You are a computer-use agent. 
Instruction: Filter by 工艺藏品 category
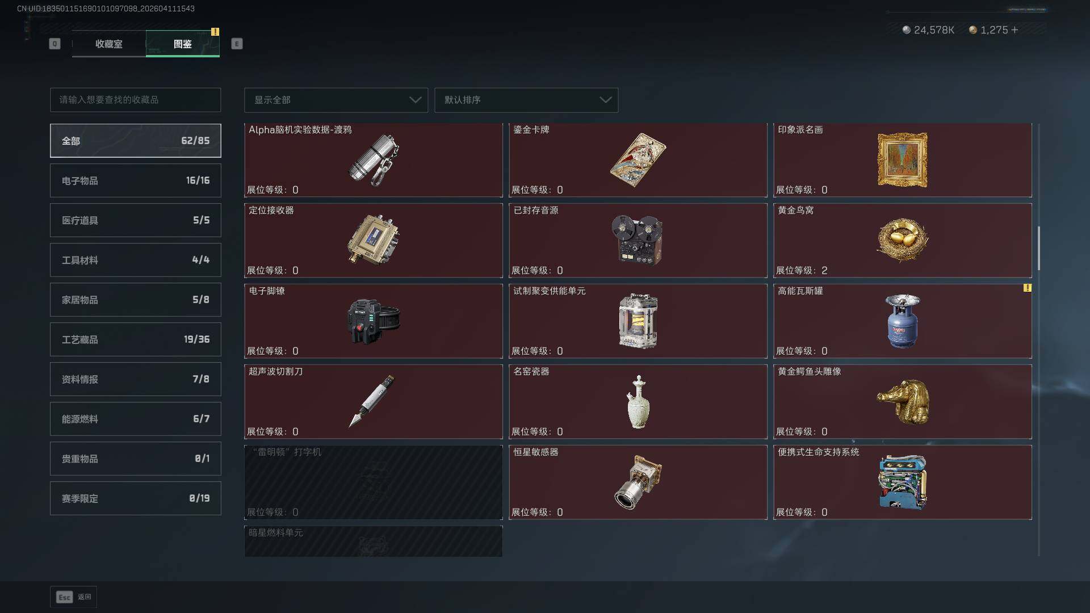click(x=136, y=339)
